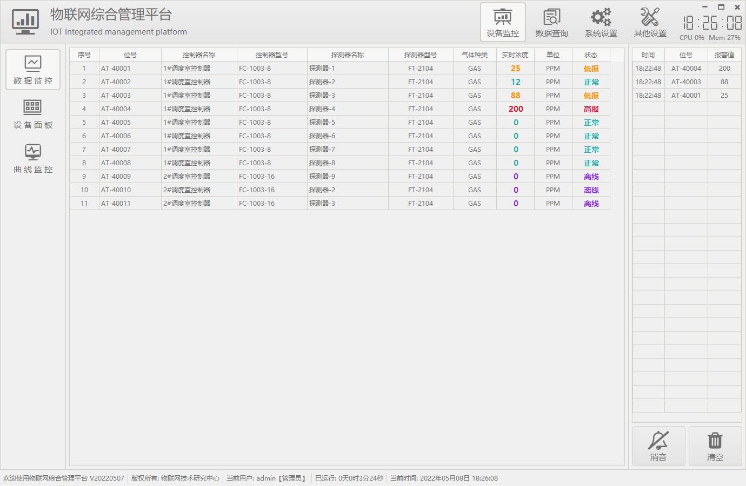Click the 时间 header in alarm list
The width and height of the screenshot is (746, 486).
(648, 55)
